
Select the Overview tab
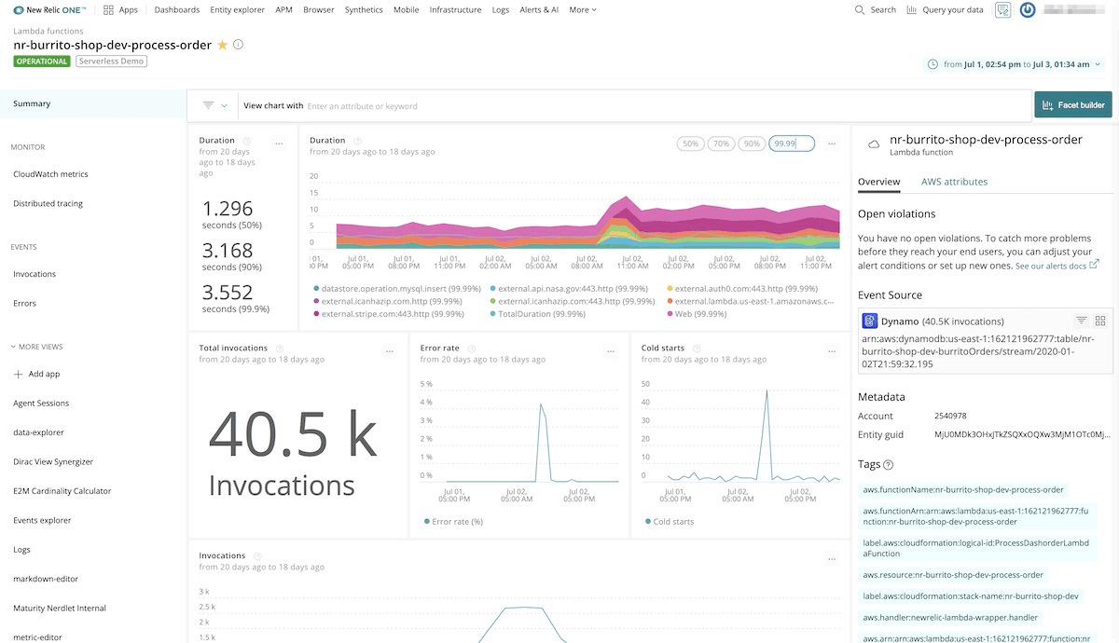[x=878, y=182]
